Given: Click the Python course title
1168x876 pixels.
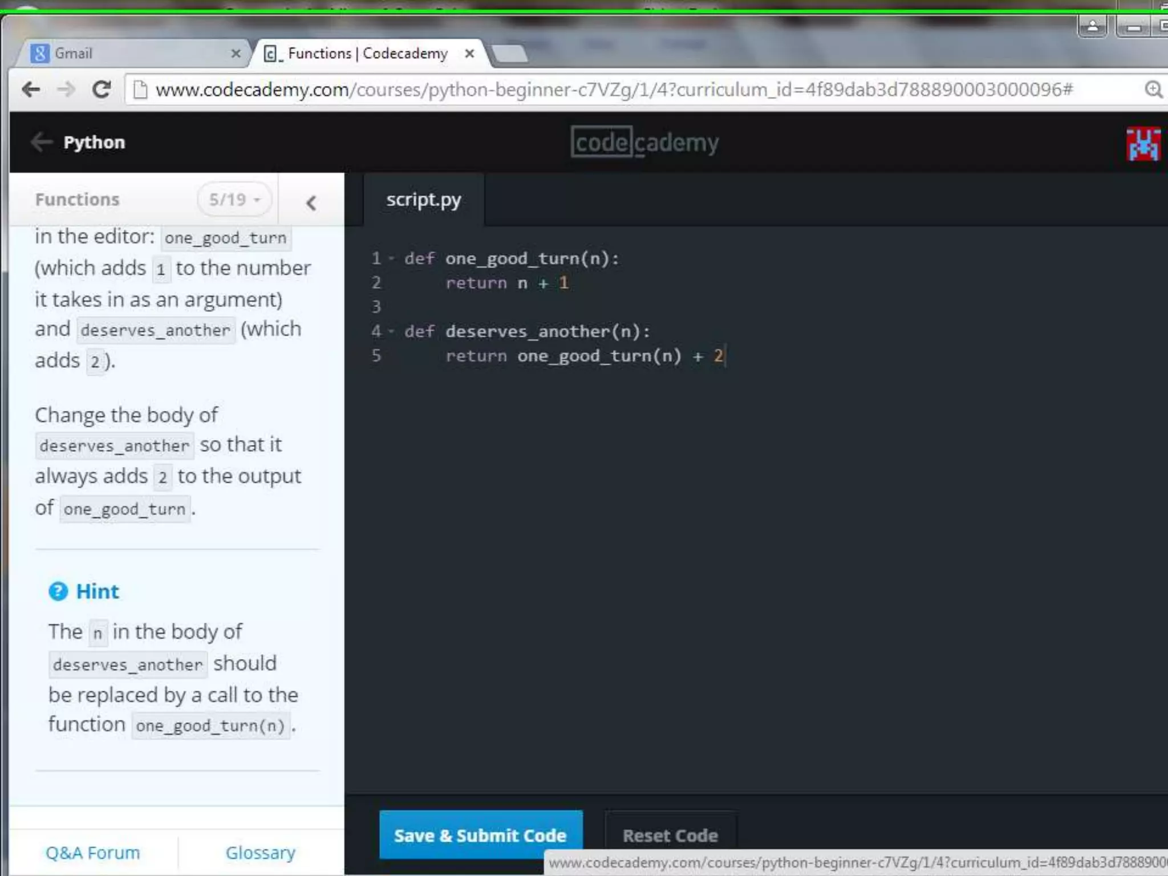Looking at the screenshot, I should (x=94, y=142).
